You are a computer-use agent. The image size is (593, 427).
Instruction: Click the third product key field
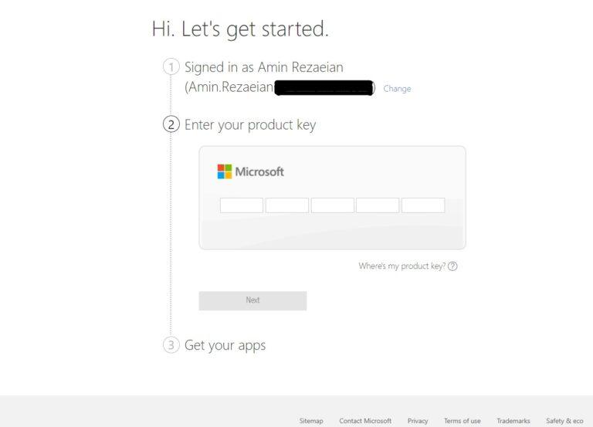click(x=332, y=205)
